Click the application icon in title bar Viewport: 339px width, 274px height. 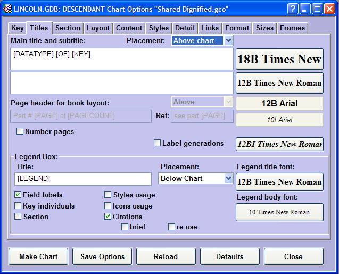coord(7,9)
